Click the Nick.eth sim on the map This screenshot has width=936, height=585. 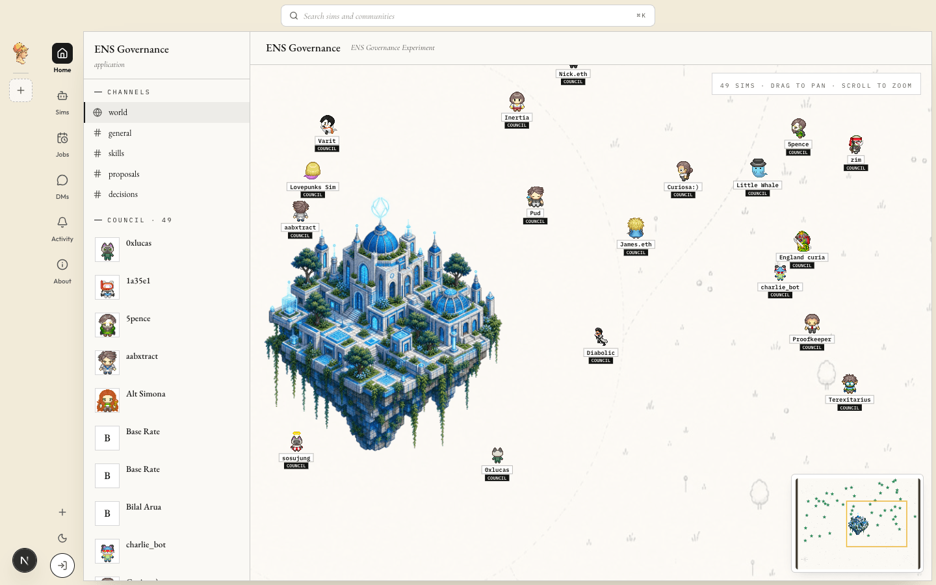coord(573,73)
